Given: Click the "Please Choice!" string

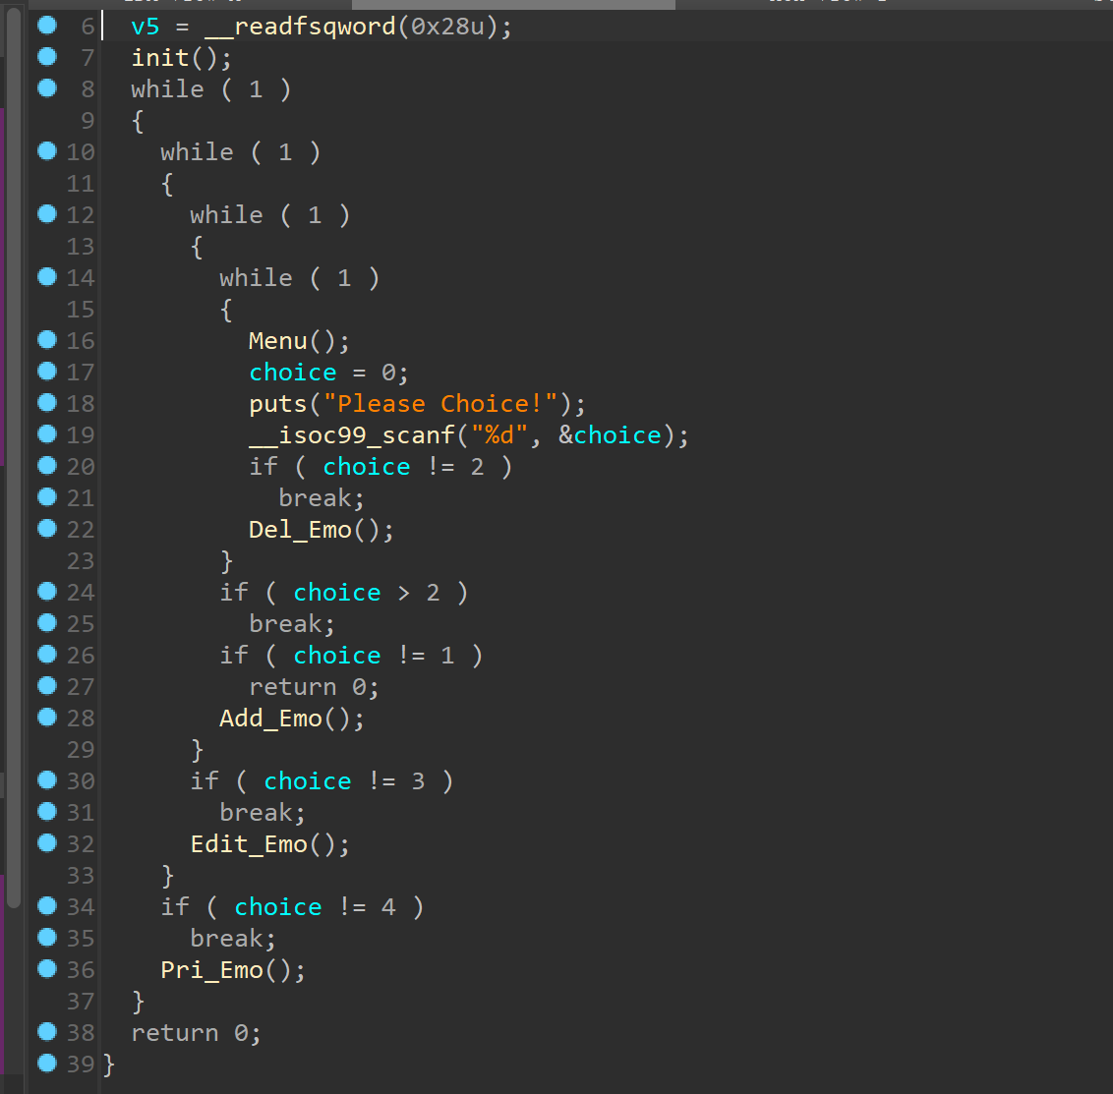Looking at the screenshot, I should [440, 404].
